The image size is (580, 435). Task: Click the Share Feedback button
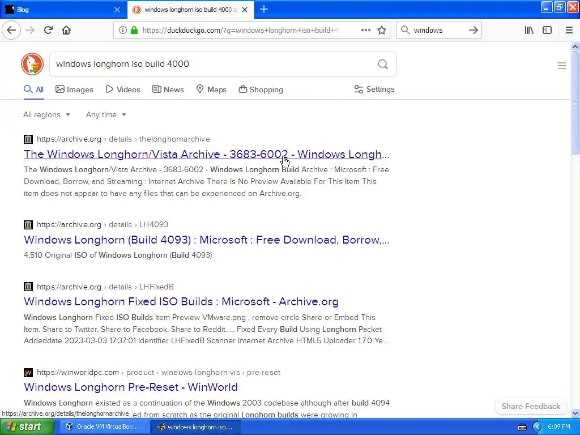coord(531,406)
